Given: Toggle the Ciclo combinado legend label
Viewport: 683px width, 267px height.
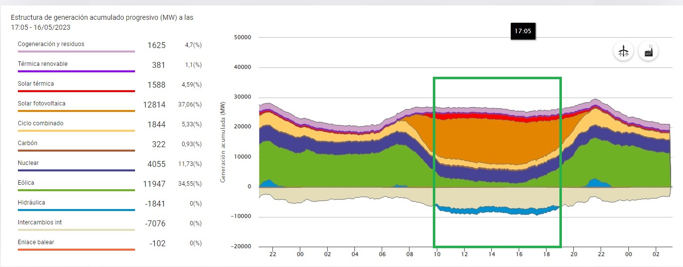Looking at the screenshot, I should [x=41, y=123].
